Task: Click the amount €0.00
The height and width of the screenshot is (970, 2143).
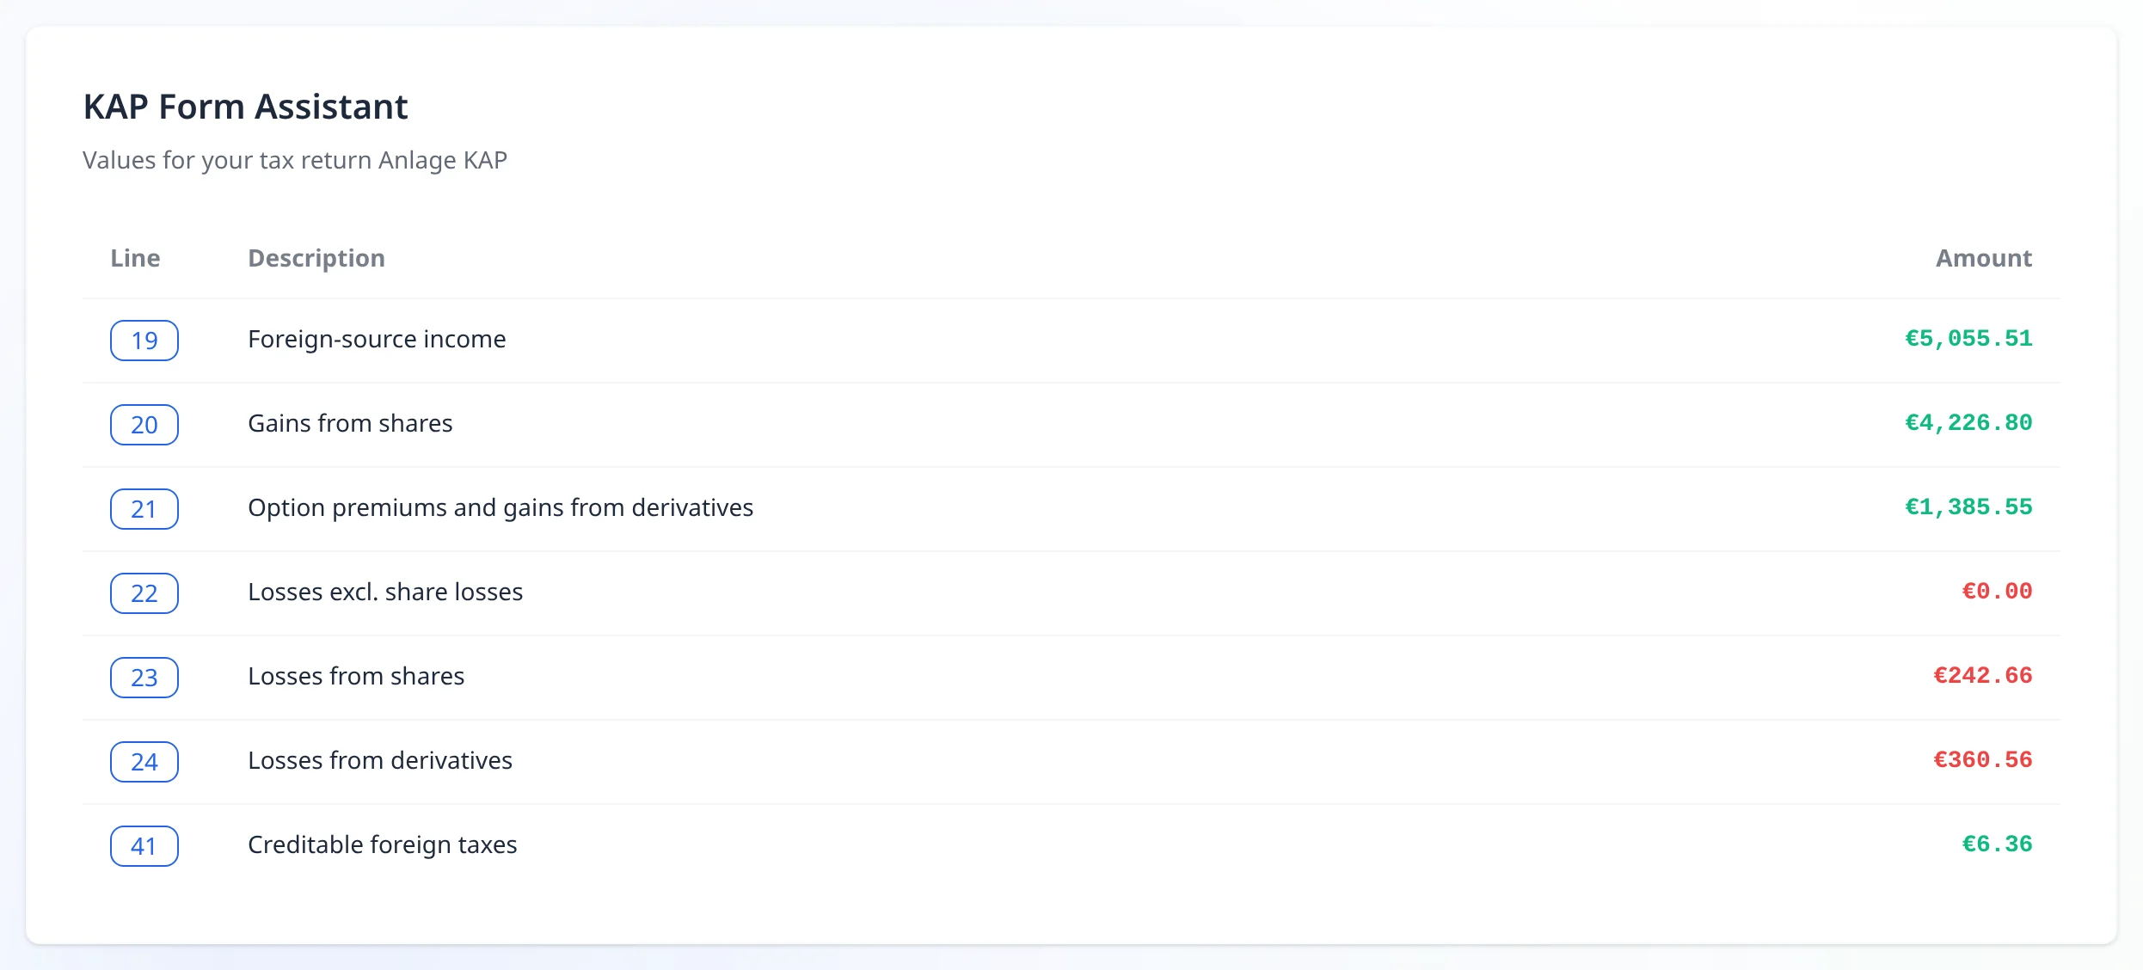Action: click(x=1997, y=592)
